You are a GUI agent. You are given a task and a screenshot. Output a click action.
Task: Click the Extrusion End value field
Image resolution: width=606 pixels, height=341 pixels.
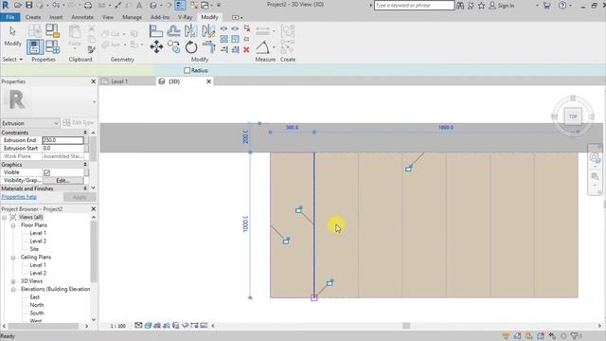point(62,140)
